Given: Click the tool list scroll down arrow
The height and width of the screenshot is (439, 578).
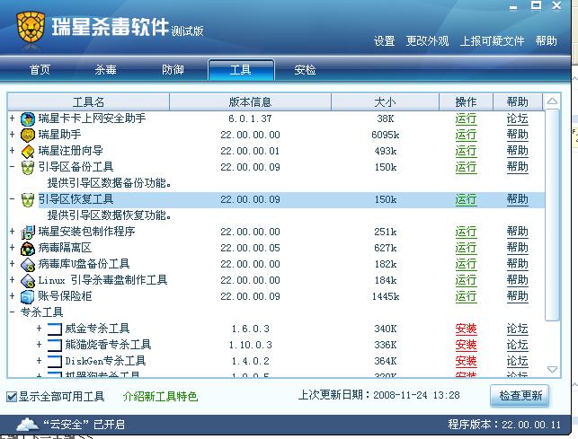Looking at the screenshot, I should [552, 369].
